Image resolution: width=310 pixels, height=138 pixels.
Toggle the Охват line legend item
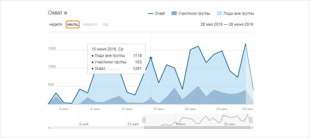(157, 14)
